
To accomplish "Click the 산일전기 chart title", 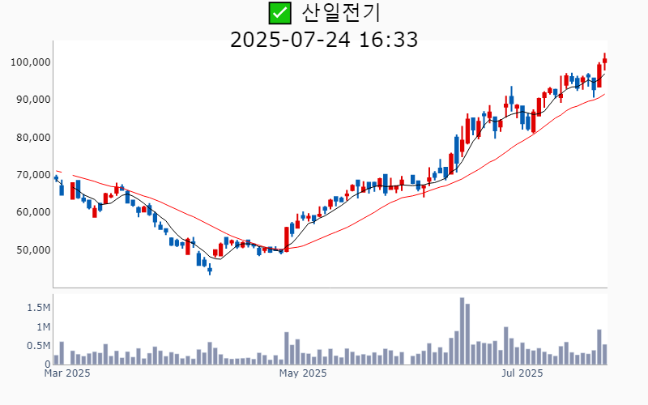I will coord(340,13).
